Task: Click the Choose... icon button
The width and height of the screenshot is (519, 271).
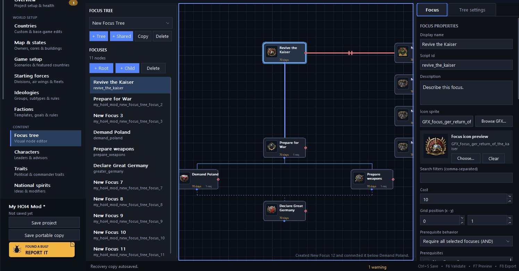Action: click(x=466, y=158)
